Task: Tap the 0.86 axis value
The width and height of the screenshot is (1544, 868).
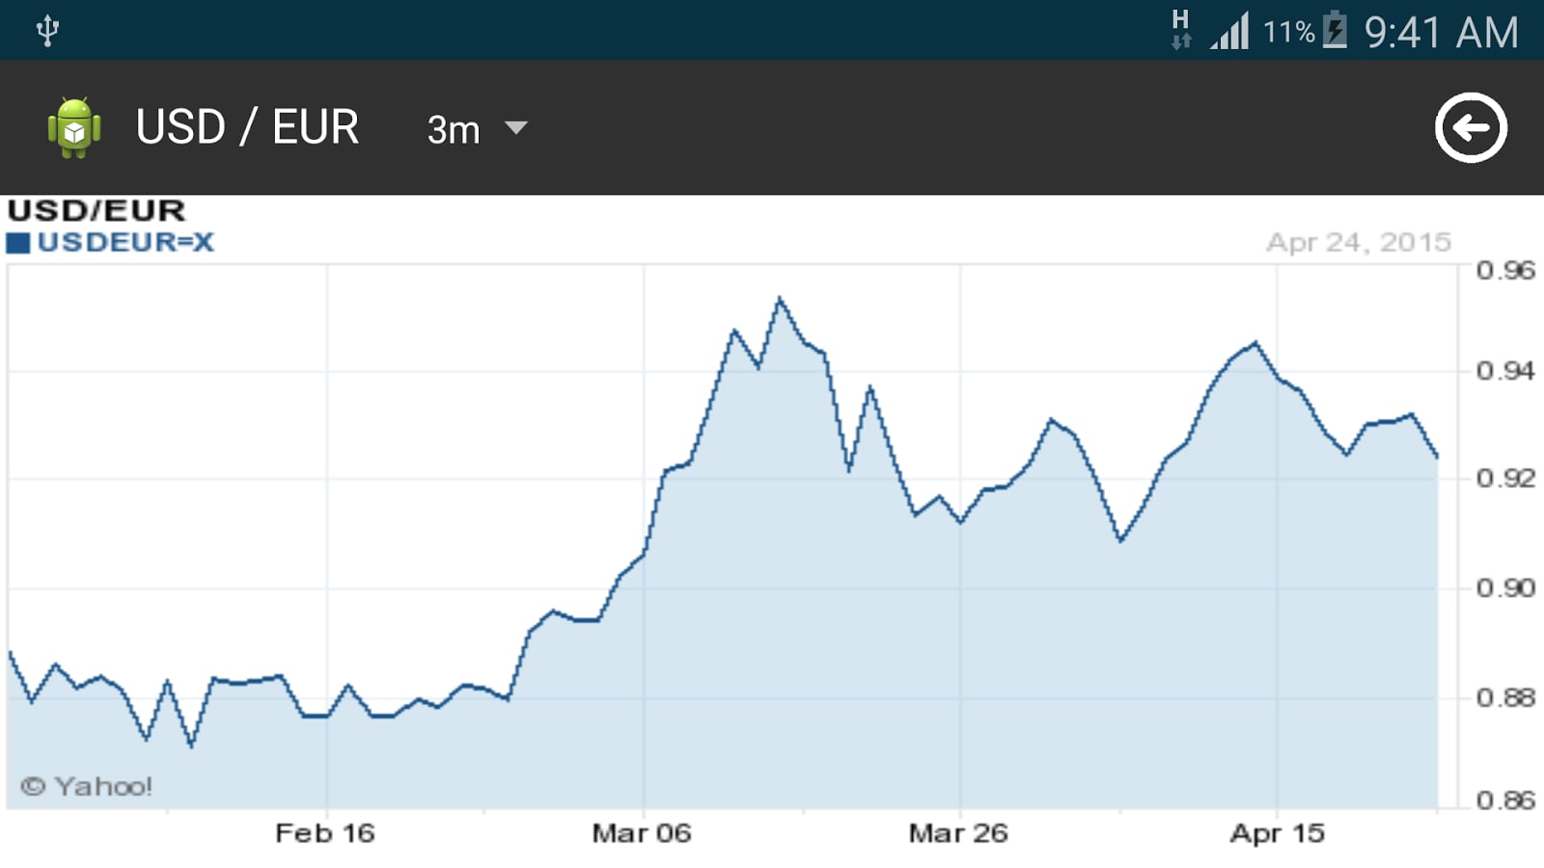Action: (1505, 800)
